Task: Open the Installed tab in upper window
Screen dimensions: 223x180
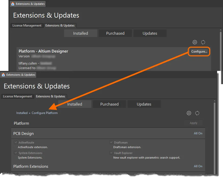Action: 80,33
